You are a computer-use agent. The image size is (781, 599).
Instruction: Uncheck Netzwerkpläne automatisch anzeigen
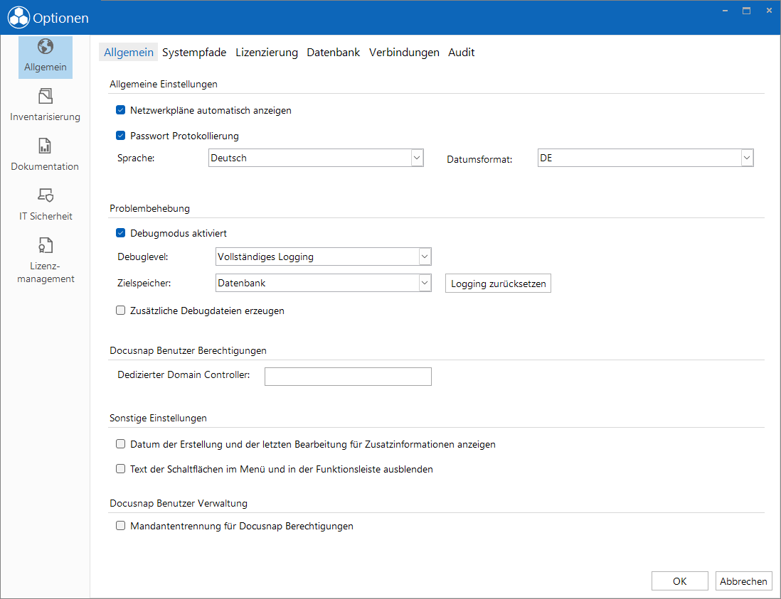tap(120, 110)
